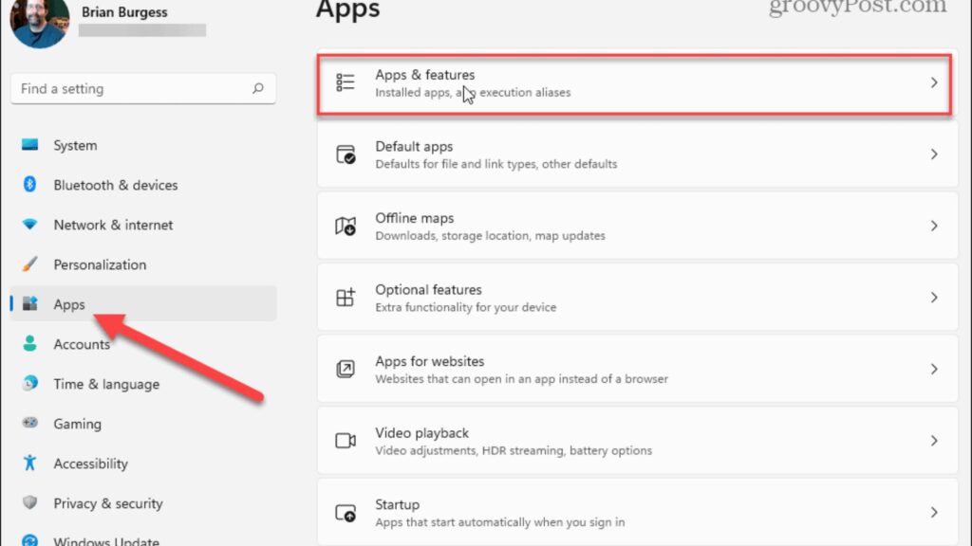Click the Offline maps icon
The image size is (972, 546).
pos(346,226)
